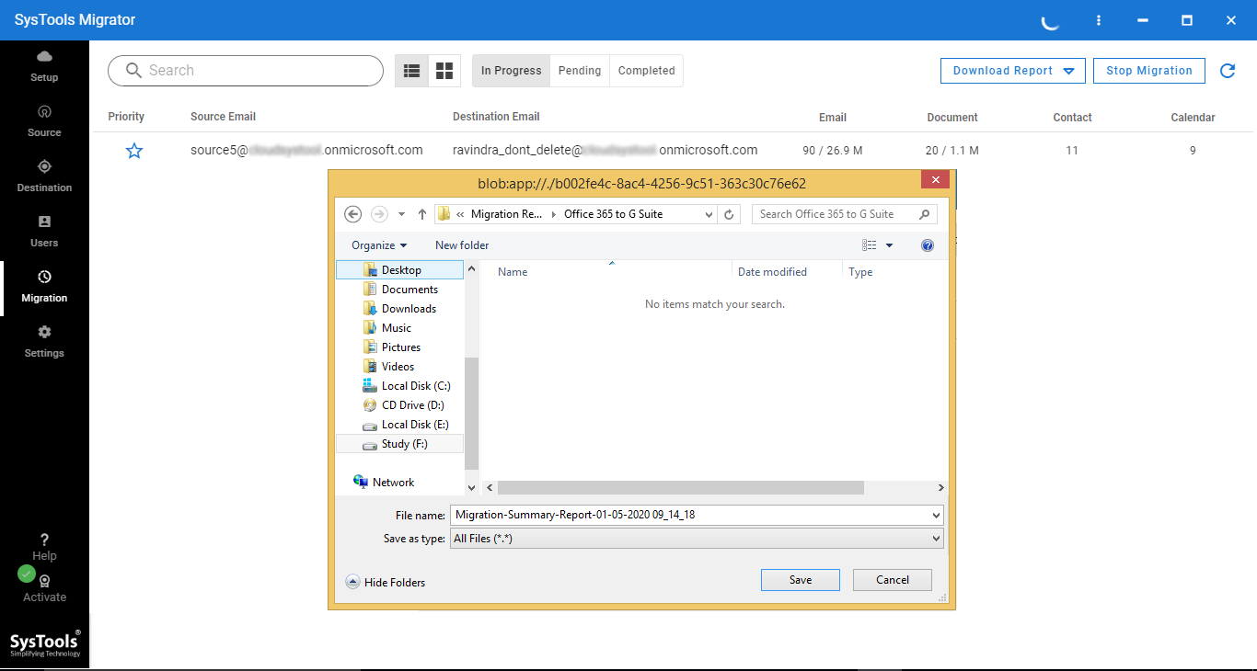Open the Setup cloud icon

[x=44, y=57]
